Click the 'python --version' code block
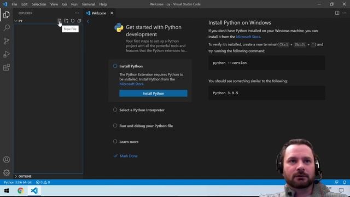This screenshot has height=197, width=350. click(267, 63)
